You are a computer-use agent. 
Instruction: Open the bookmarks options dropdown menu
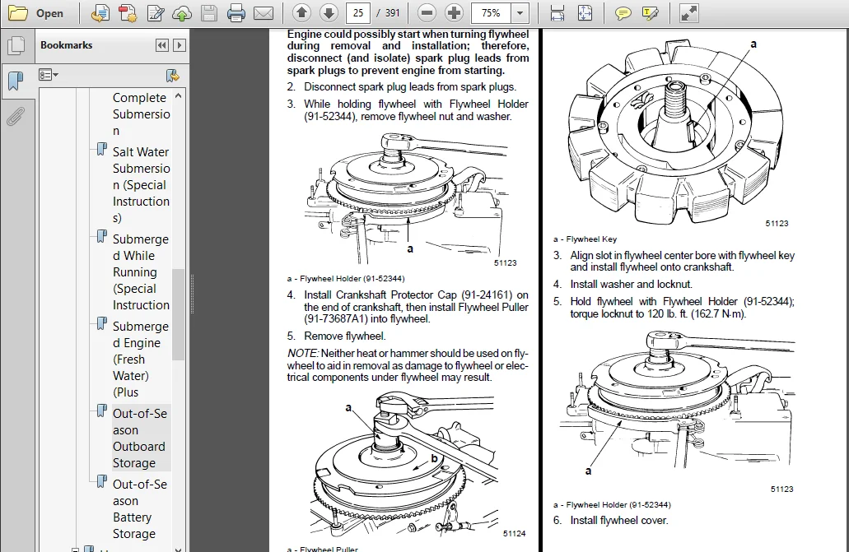(49, 75)
